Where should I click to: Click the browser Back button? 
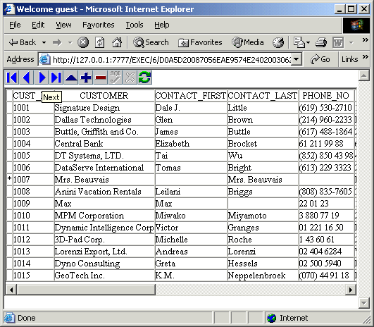coord(23,42)
